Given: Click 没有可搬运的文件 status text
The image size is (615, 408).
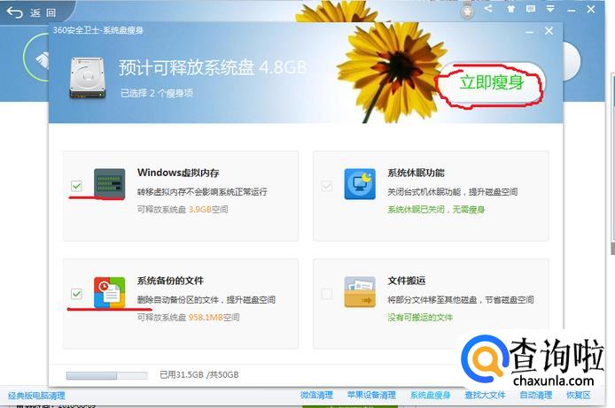Looking at the screenshot, I should pos(420,317).
